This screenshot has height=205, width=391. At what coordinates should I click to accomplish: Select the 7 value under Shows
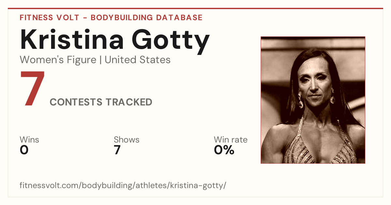point(117,150)
